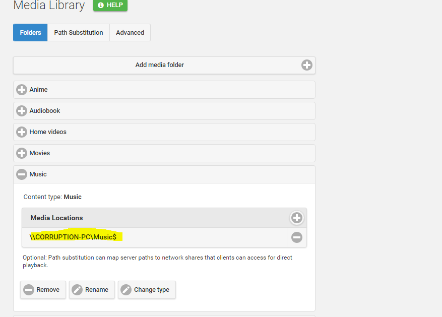The image size is (442, 317).
Task: Remove the Music media folder
Action: pos(43,290)
